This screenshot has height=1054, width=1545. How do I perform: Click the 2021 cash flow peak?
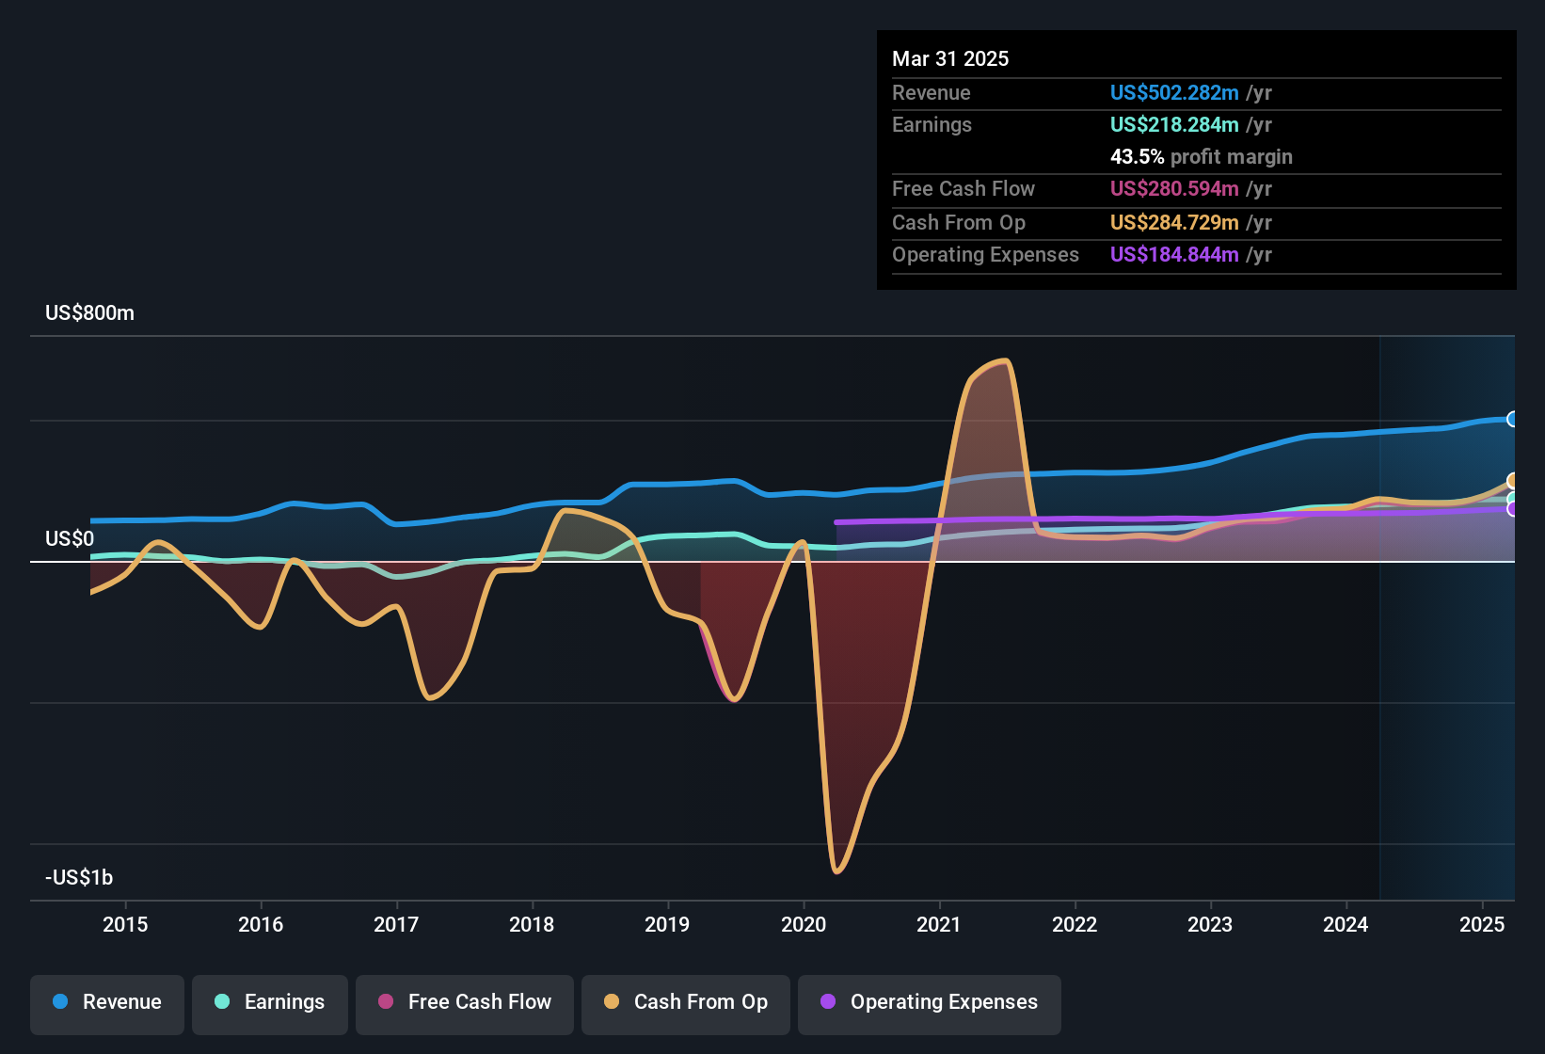pos(1007,361)
